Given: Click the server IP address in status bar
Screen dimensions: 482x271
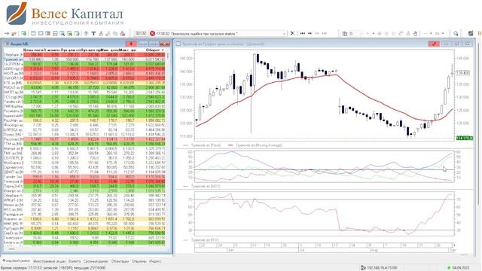Looking at the screenshot, I should click(382, 268).
